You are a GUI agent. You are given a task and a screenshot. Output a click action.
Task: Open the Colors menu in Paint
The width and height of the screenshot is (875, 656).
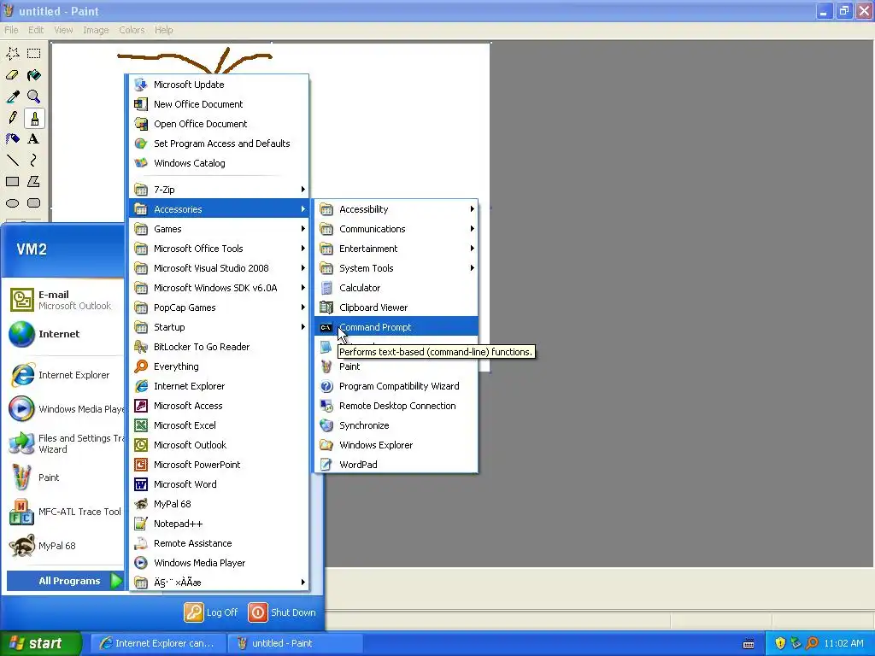pyautogui.click(x=132, y=30)
